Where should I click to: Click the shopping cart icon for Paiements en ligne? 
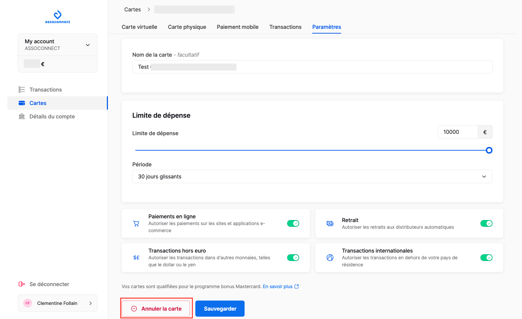pos(136,223)
